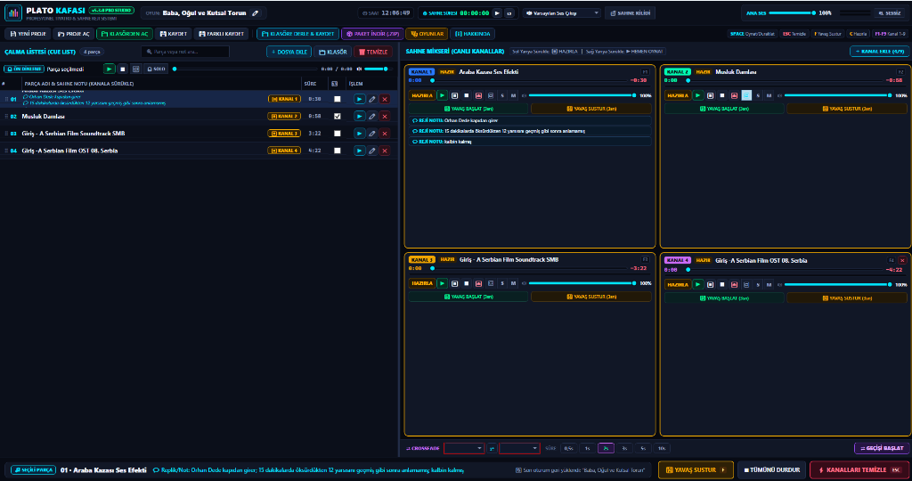This screenshot has width=912, height=481.
Task: Play cue 04 from cue list
Action: click(359, 151)
